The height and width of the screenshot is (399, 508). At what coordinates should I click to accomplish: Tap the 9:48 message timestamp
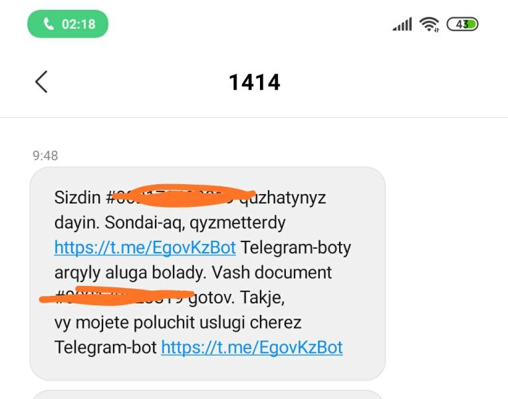pyautogui.click(x=45, y=156)
